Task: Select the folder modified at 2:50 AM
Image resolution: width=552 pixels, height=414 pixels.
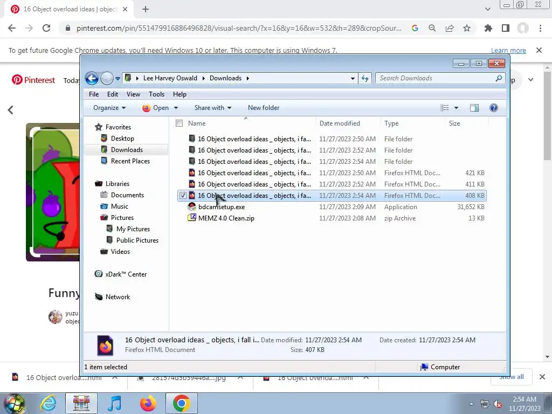Action: 332,139
